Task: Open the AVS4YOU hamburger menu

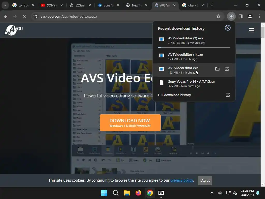Action: [x=252, y=30]
